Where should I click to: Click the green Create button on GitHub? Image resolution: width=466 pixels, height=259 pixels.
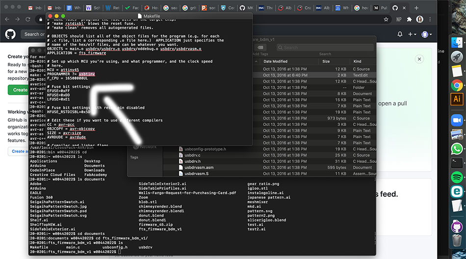point(18,90)
